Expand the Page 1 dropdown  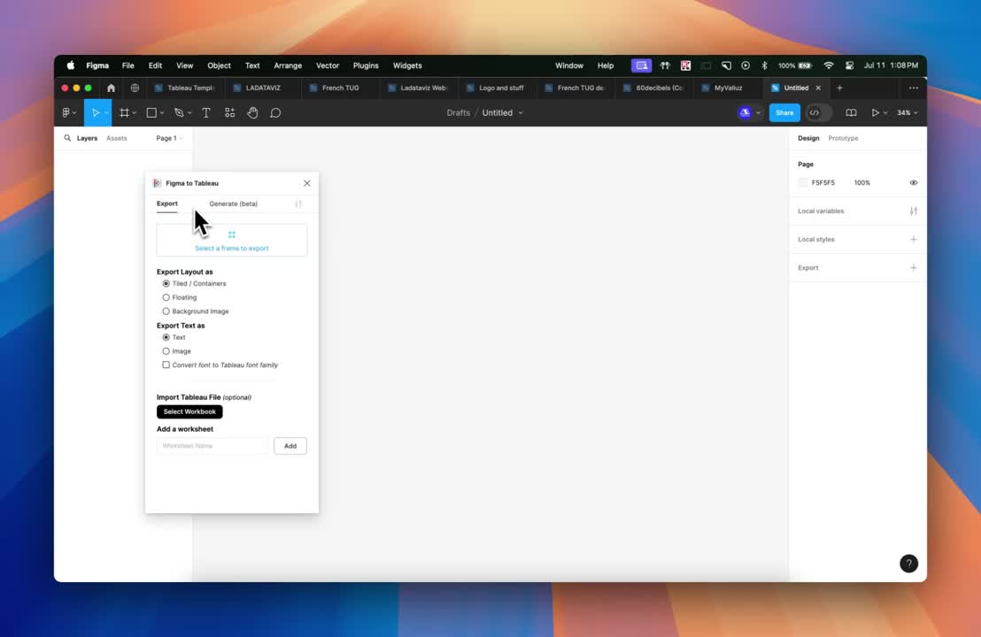click(169, 138)
